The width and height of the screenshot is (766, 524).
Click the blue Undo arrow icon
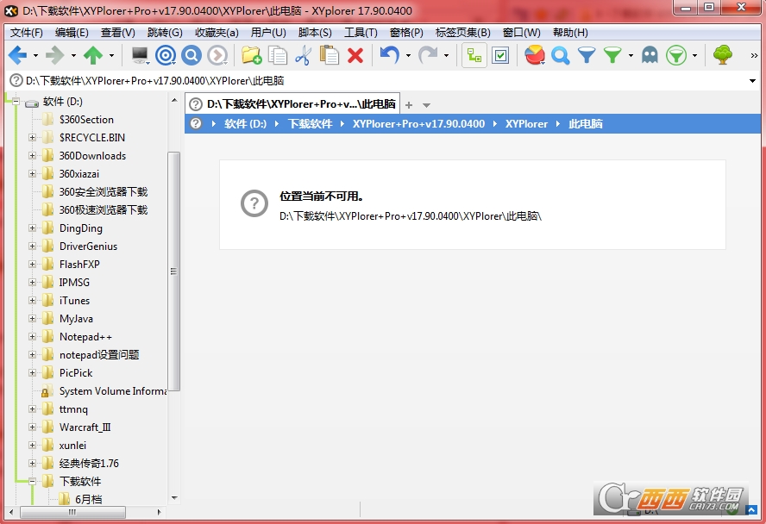point(389,55)
